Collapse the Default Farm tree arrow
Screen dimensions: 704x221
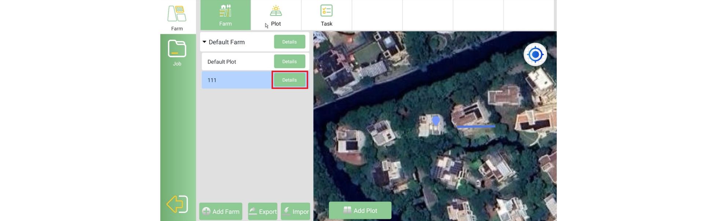[x=205, y=42]
